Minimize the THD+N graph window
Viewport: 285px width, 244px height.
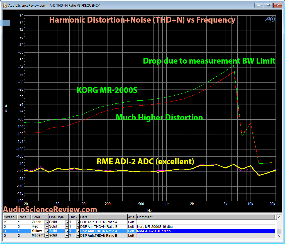coord(259,5)
